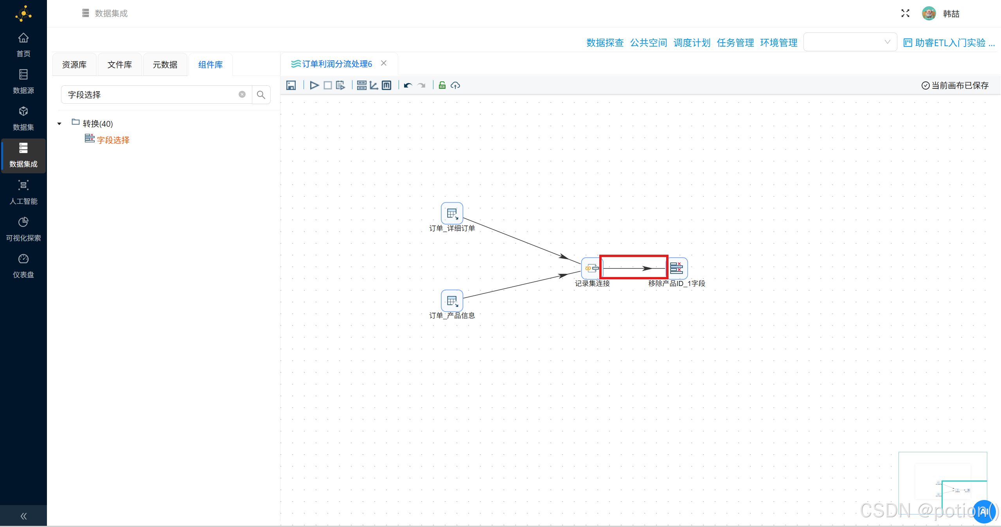Click the undo arrow icon
Screen dimensions: 1001x527
[408, 85]
